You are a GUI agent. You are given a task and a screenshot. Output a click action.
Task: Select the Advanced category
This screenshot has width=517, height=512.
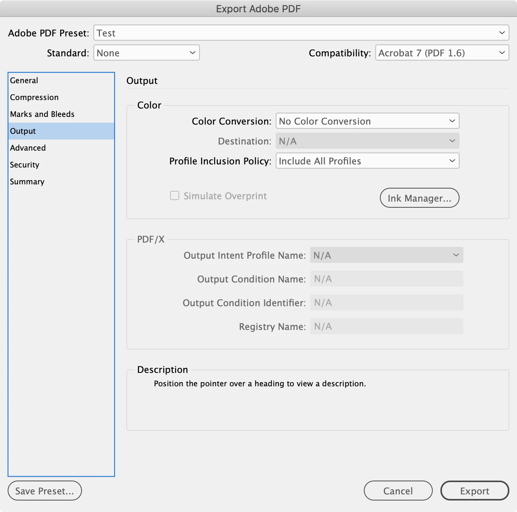pyautogui.click(x=61, y=148)
